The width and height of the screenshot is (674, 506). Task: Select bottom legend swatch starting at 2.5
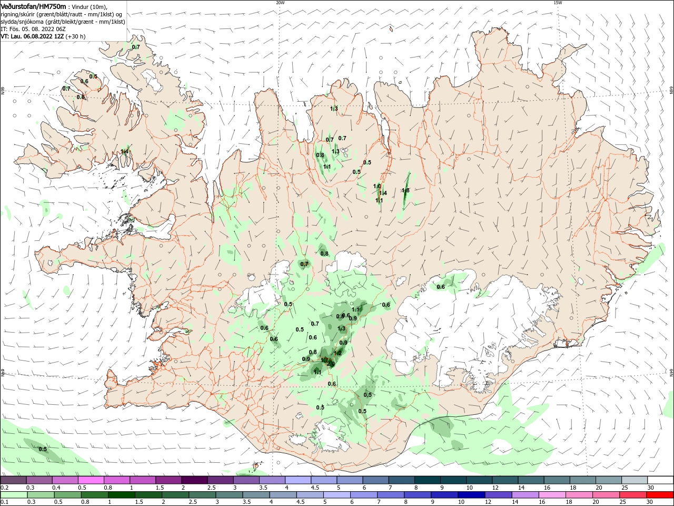[x=202, y=495]
